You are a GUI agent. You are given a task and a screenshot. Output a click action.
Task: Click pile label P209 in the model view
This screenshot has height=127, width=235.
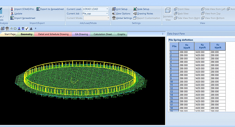click(x=82, y=99)
